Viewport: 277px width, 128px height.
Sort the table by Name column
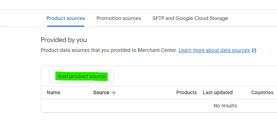pyautogui.click(x=54, y=92)
